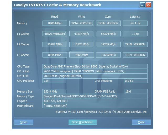Click the DRAM:FSB Ratio label

click(x=105, y=91)
